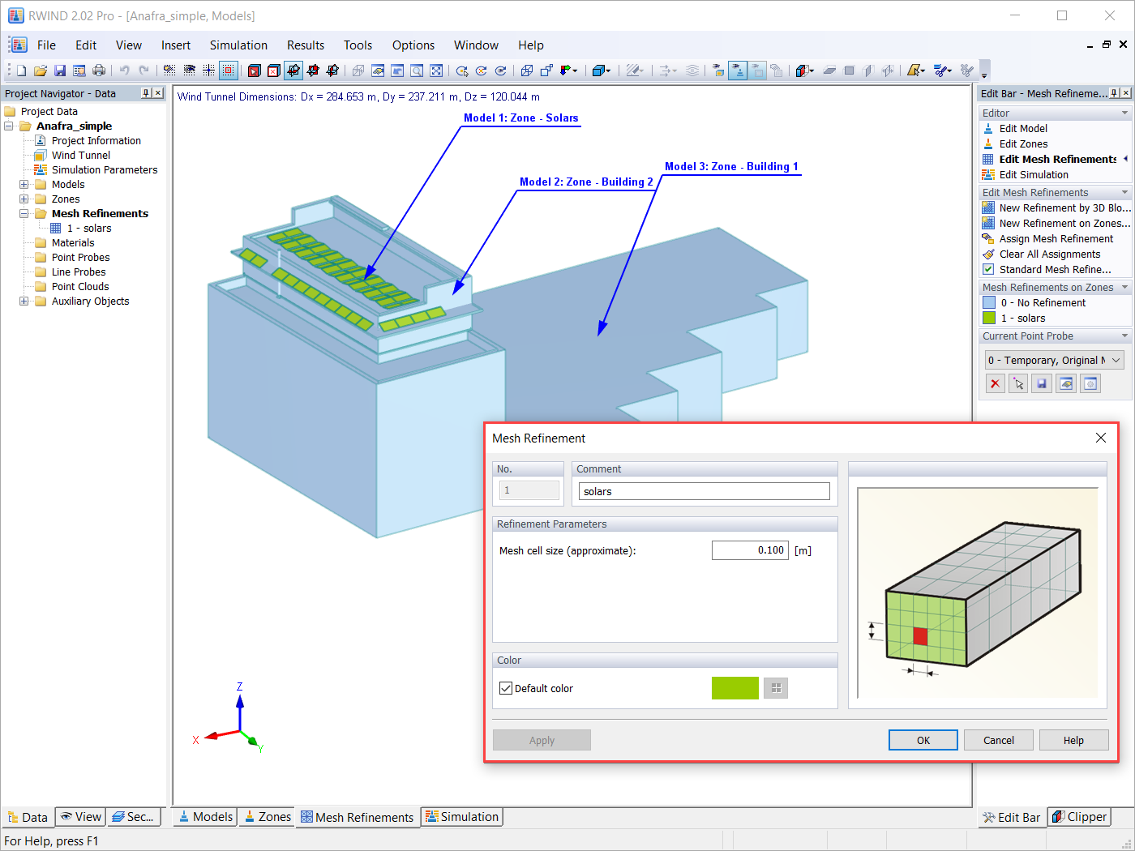
Task: Click the Zoom to fit all toolbar icon
Action: pos(436,71)
